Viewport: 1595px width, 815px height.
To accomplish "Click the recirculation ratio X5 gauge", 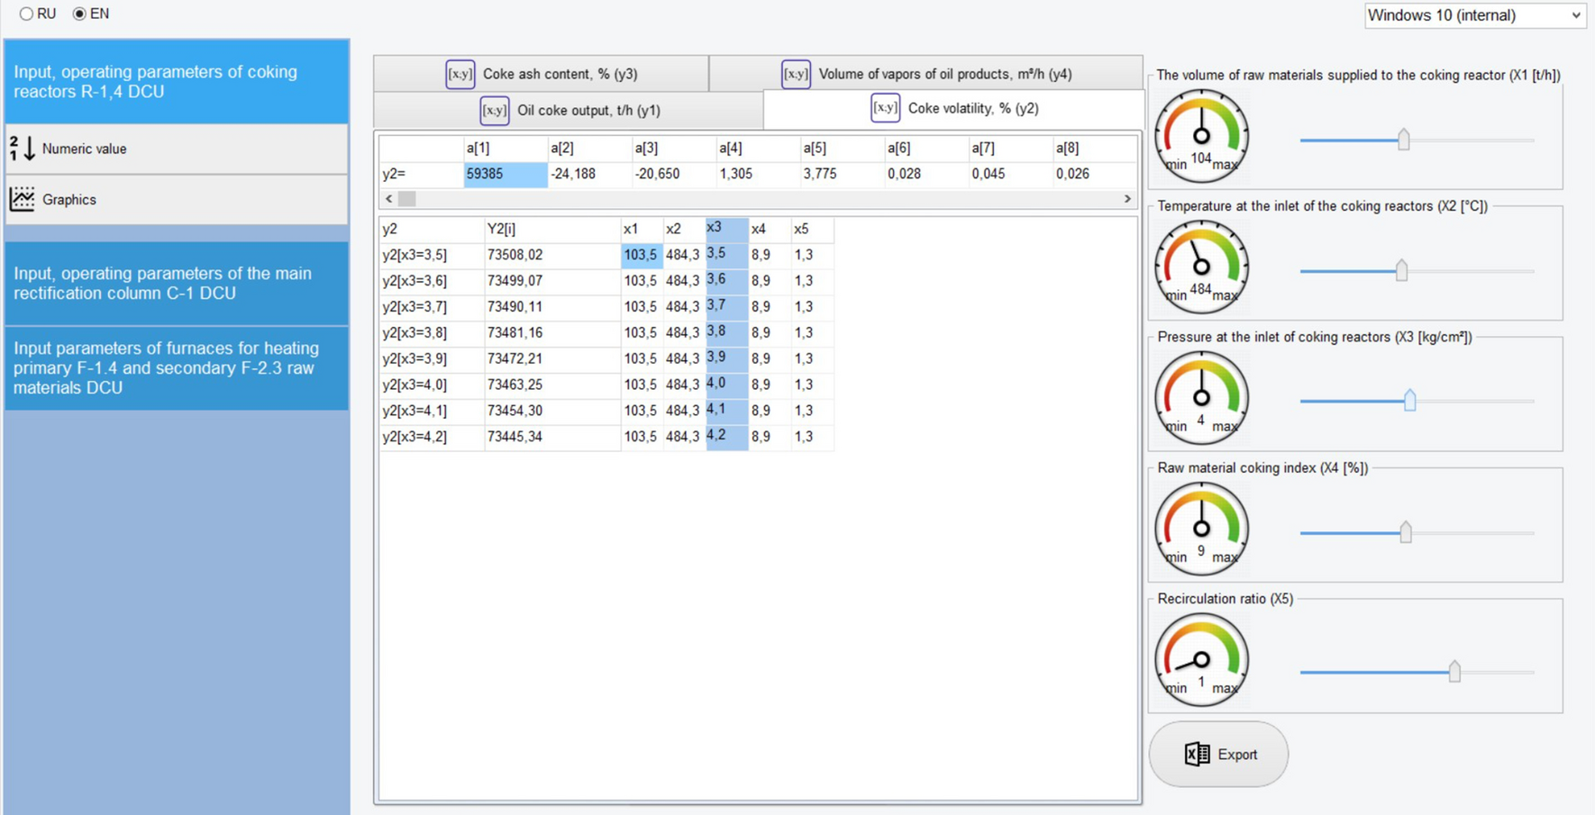I will coord(1201,659).
